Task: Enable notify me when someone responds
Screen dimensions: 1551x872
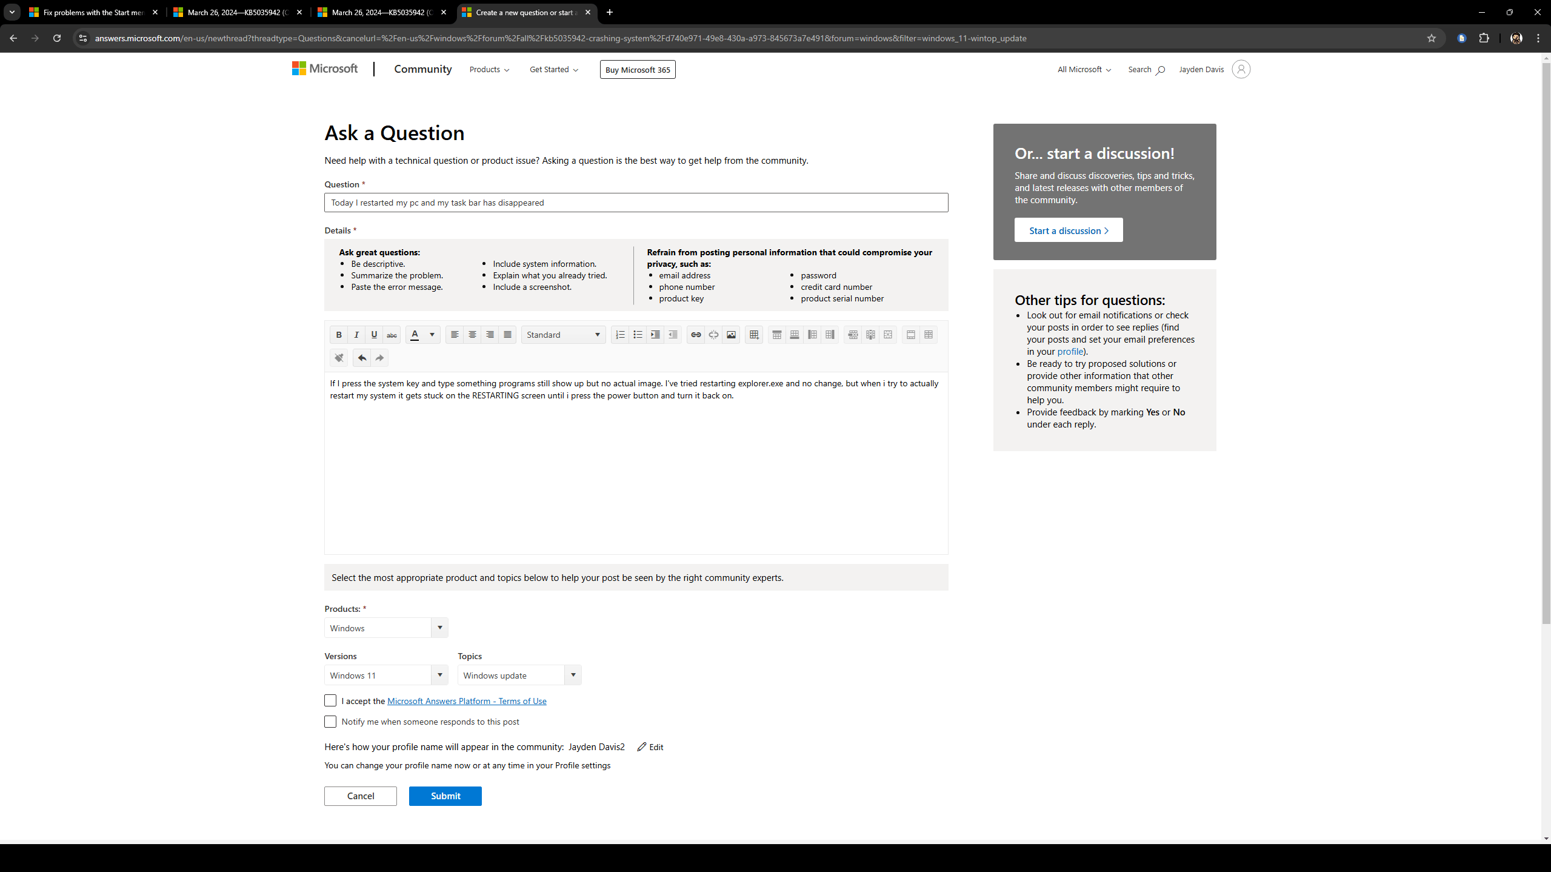Action: coord(330,722)
